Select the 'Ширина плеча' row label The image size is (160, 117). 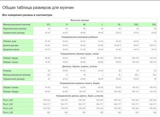point(11,49)
